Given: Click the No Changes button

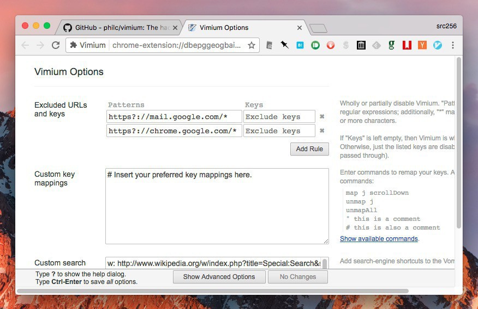Looking at the screenshot, I should coord(298,277).
